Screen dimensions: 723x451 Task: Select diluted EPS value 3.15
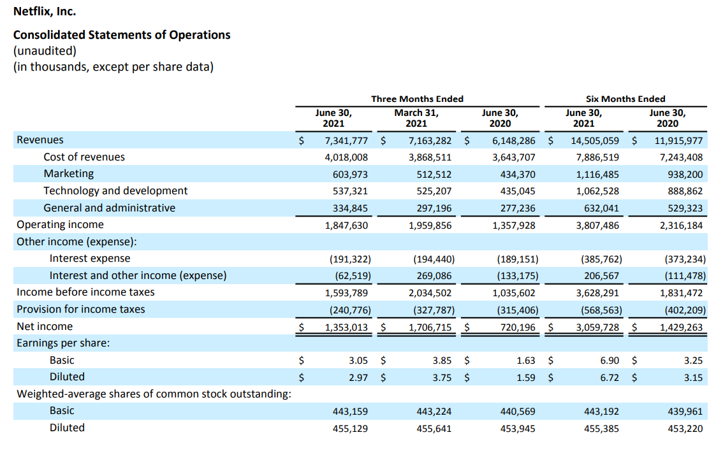pyautogui.click(x=694, y=378)
